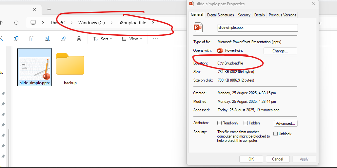Switch to the Previous Versions tab
Screen dimensions: 337x168
click(282, 15)
